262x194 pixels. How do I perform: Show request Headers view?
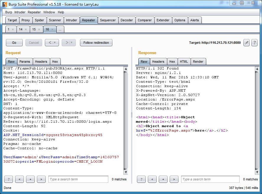(41, 62)
